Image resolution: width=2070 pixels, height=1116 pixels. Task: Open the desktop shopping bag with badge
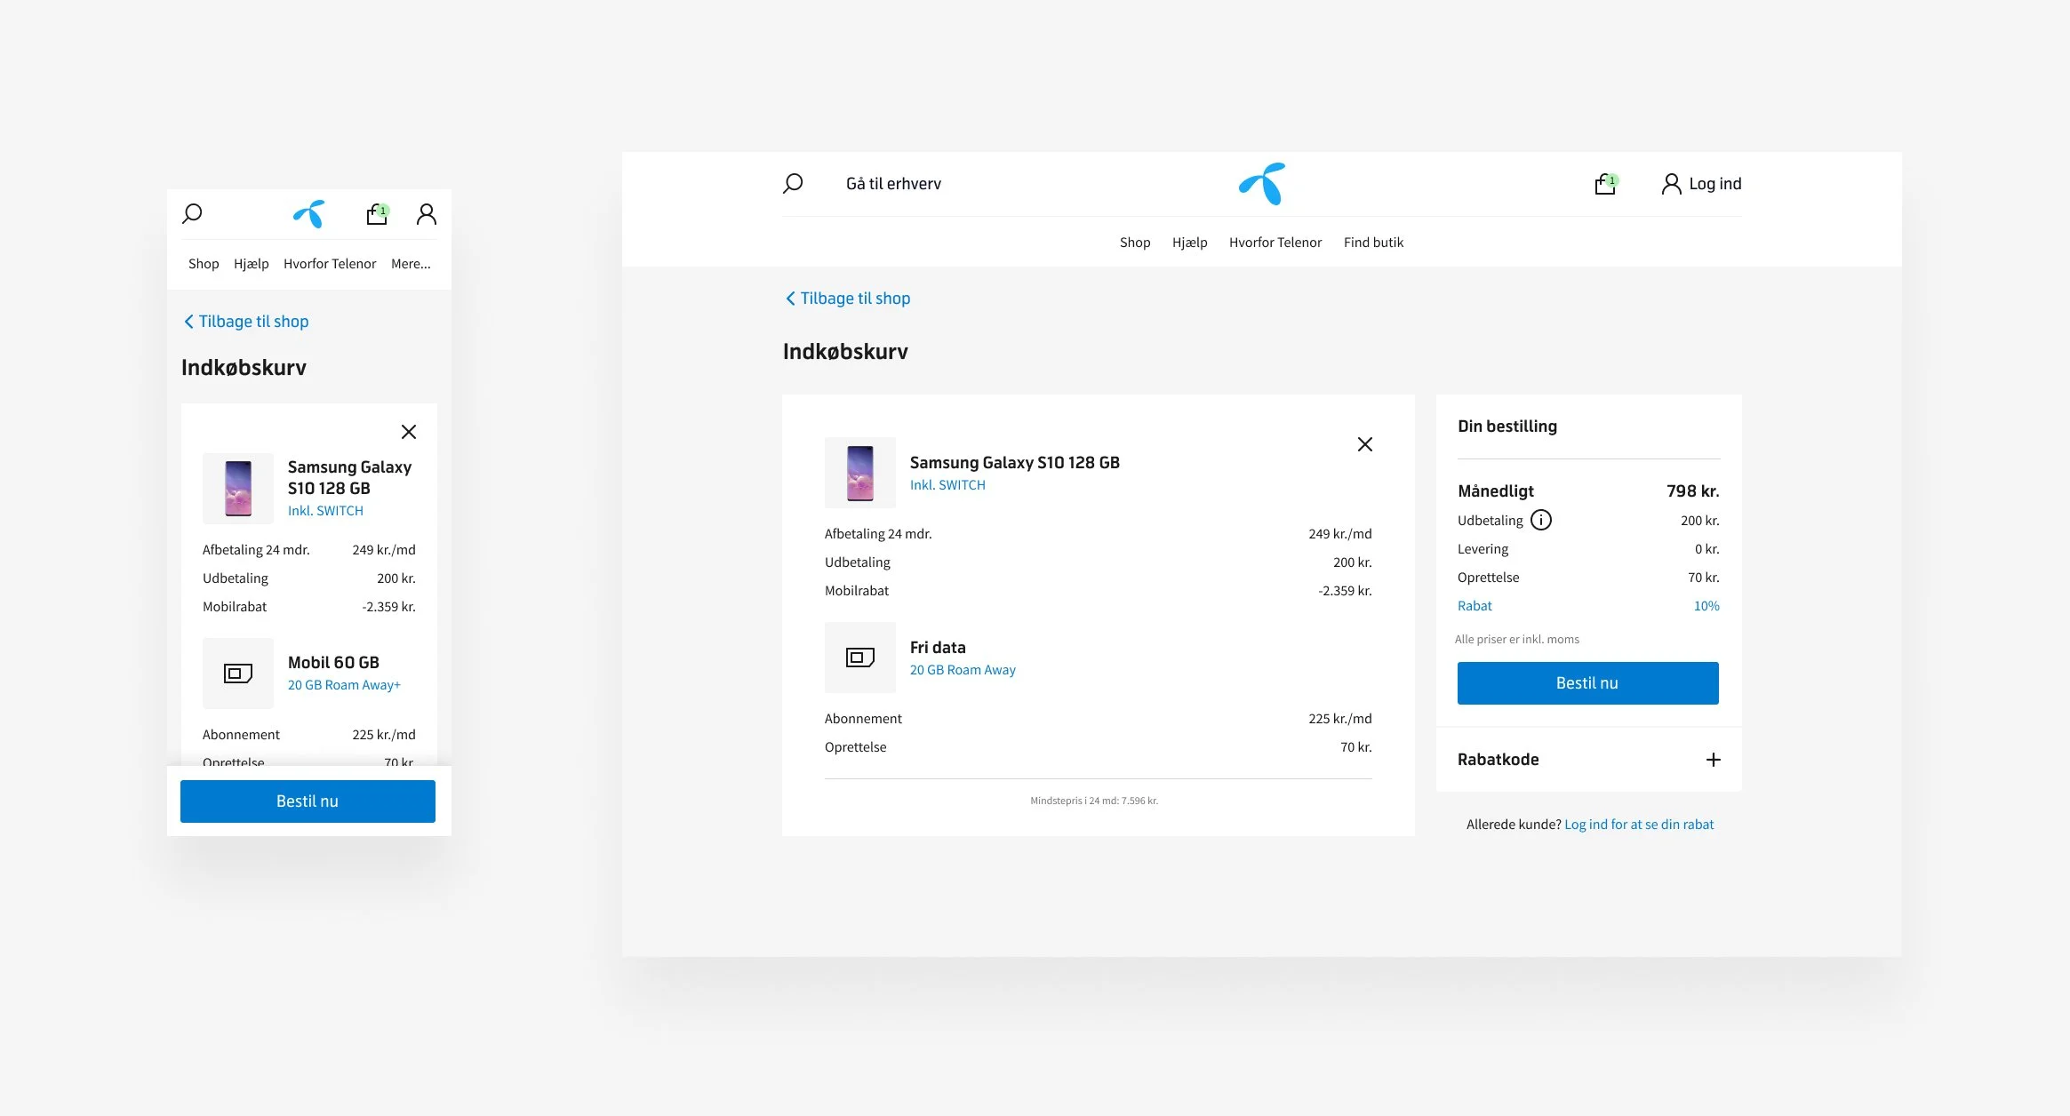coord(1606,184)
